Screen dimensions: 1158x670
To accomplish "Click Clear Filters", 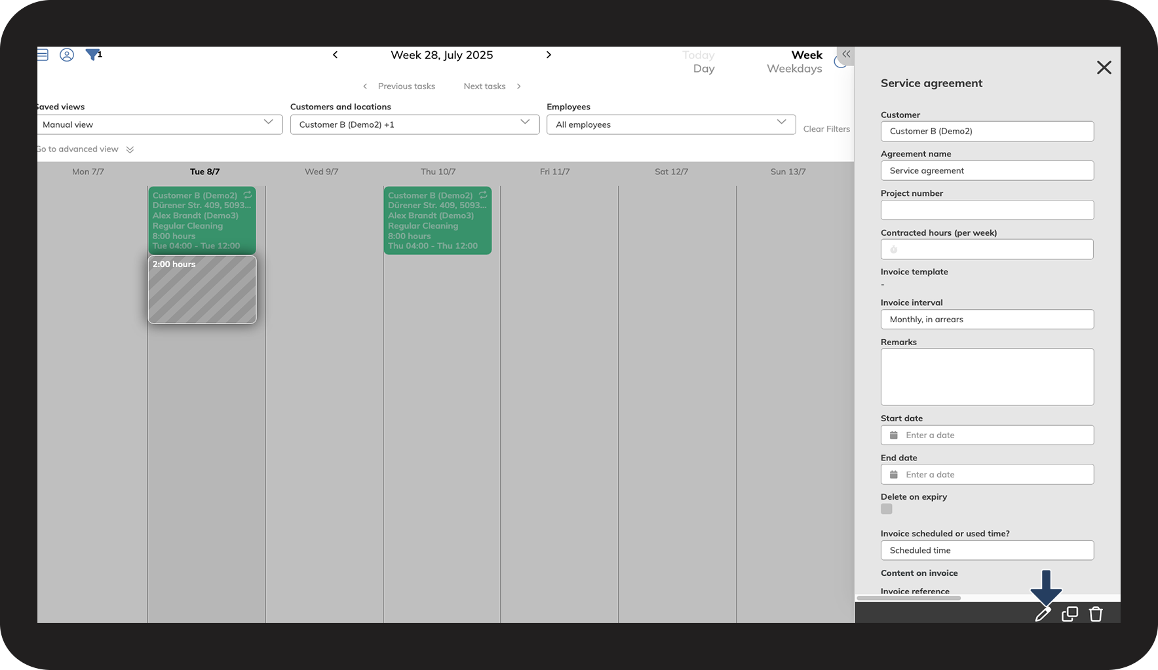I will point(826,129).
